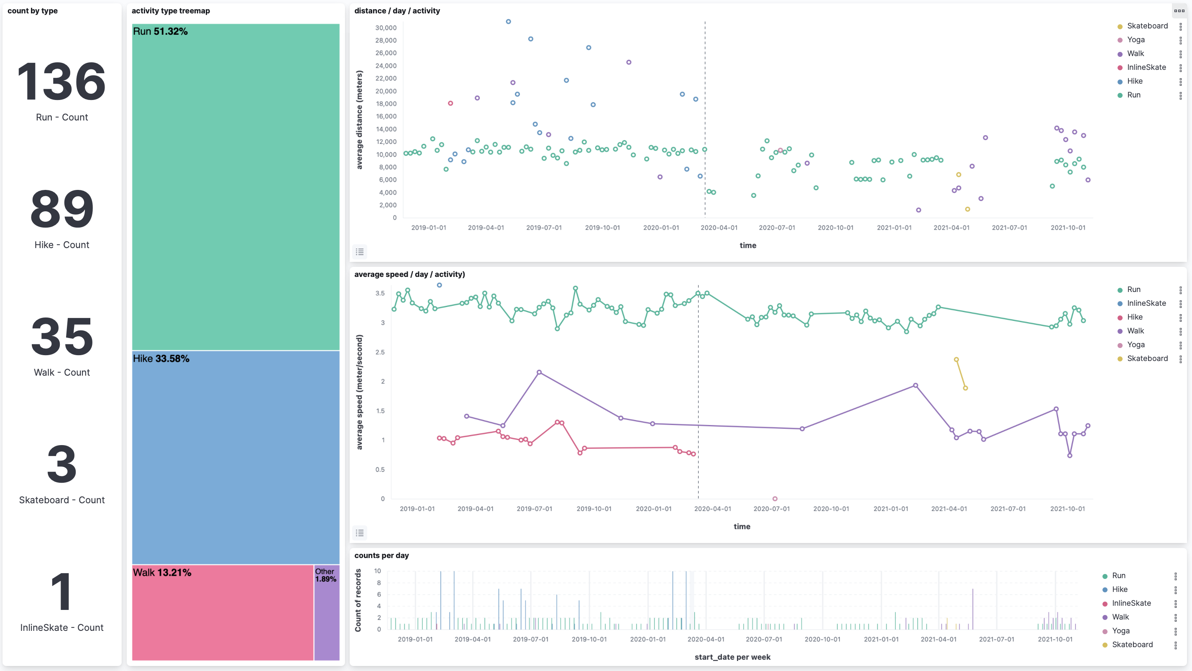Image resolution: width=1192 pixels, height=671 pixels.
Task: Open options for Hike in speed legend
Action: tap(1180, 318)
